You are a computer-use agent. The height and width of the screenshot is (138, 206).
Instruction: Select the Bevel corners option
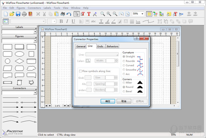[127, 91]
